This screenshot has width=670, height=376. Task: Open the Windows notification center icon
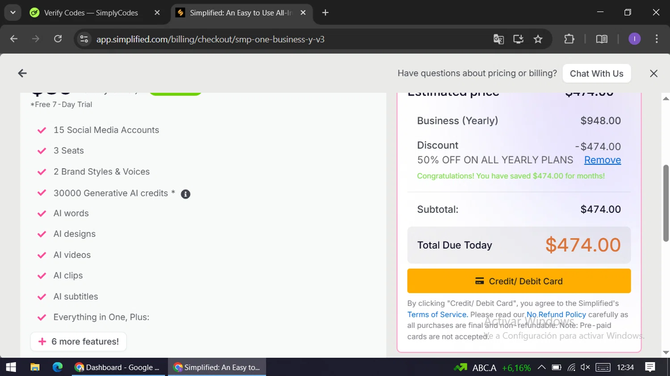[650, 367]
